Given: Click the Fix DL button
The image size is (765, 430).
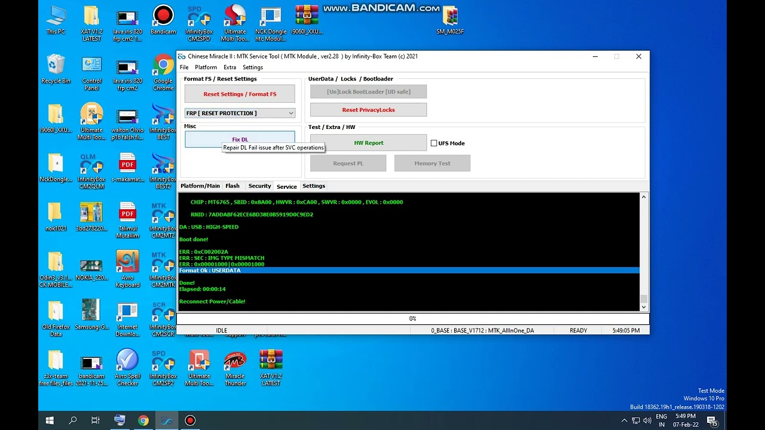Looking at the screenshot, I should 240,139.
